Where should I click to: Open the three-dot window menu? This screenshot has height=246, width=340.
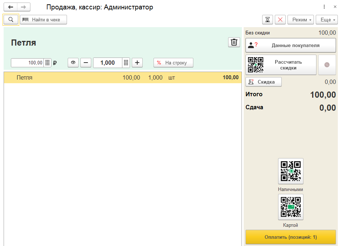pyautogui.click(x=324, y=7)
